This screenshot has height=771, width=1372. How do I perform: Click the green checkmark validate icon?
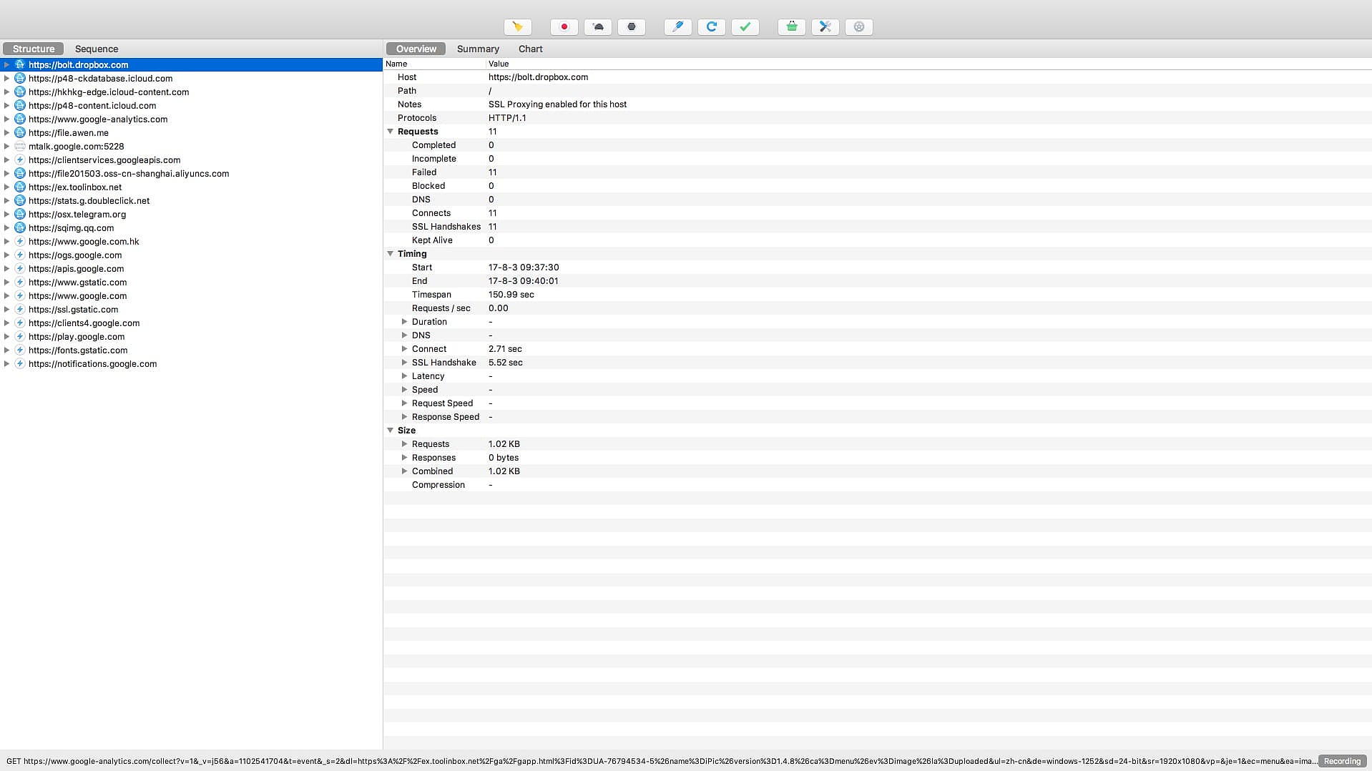point(745,27)
